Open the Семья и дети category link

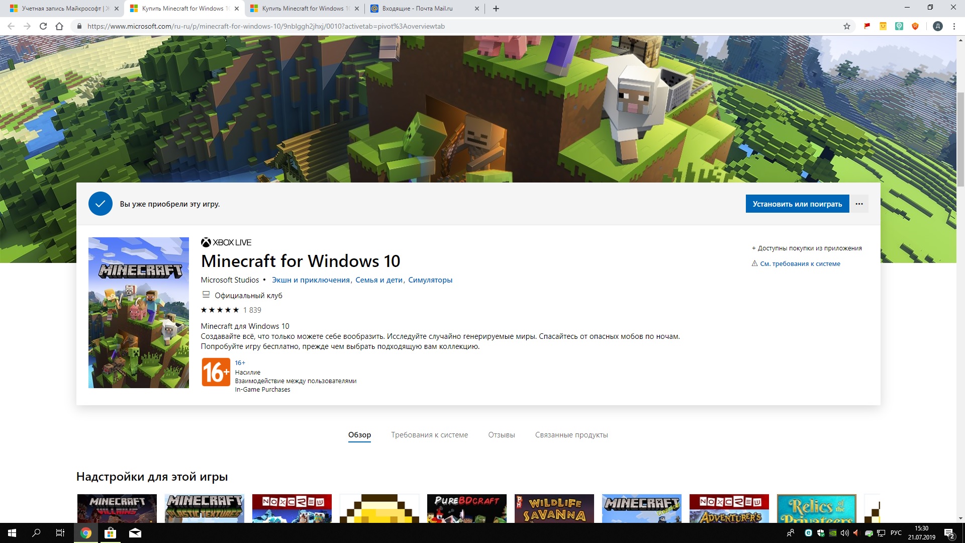point(379,280)
